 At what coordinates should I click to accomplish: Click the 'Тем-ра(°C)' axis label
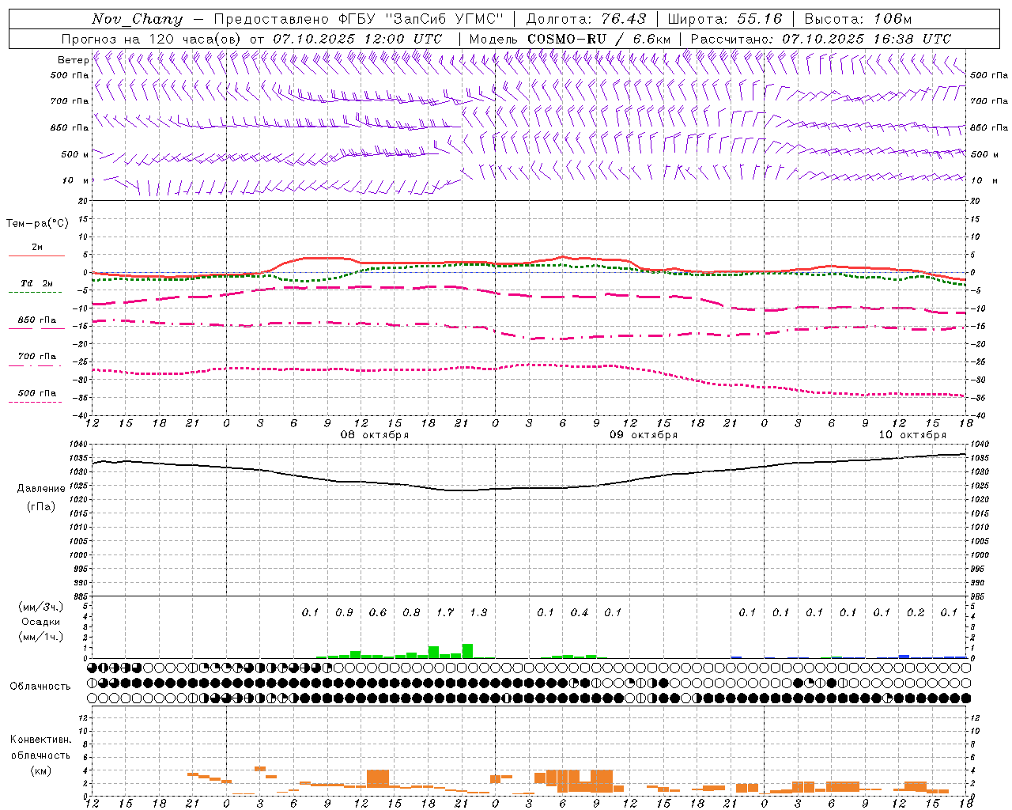click(37, 224)
